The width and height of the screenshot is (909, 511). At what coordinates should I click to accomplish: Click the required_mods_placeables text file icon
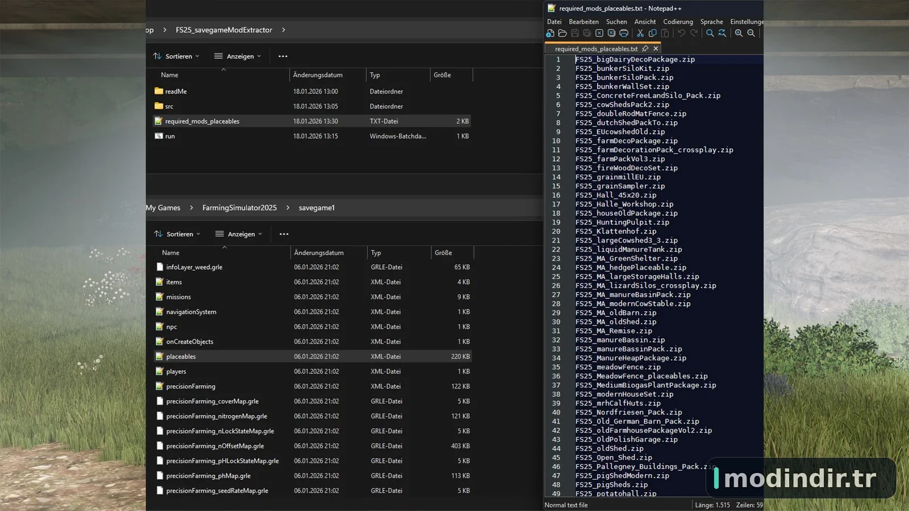(159, 121)
